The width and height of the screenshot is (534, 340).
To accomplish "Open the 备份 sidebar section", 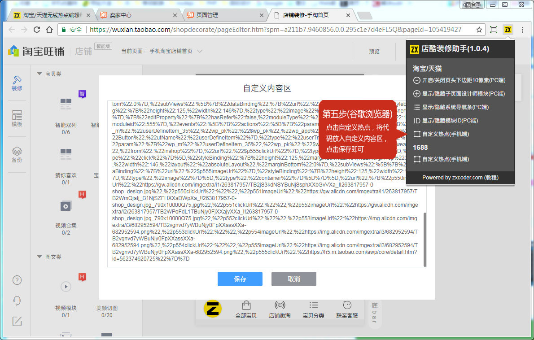I will (x=17, y=154).
